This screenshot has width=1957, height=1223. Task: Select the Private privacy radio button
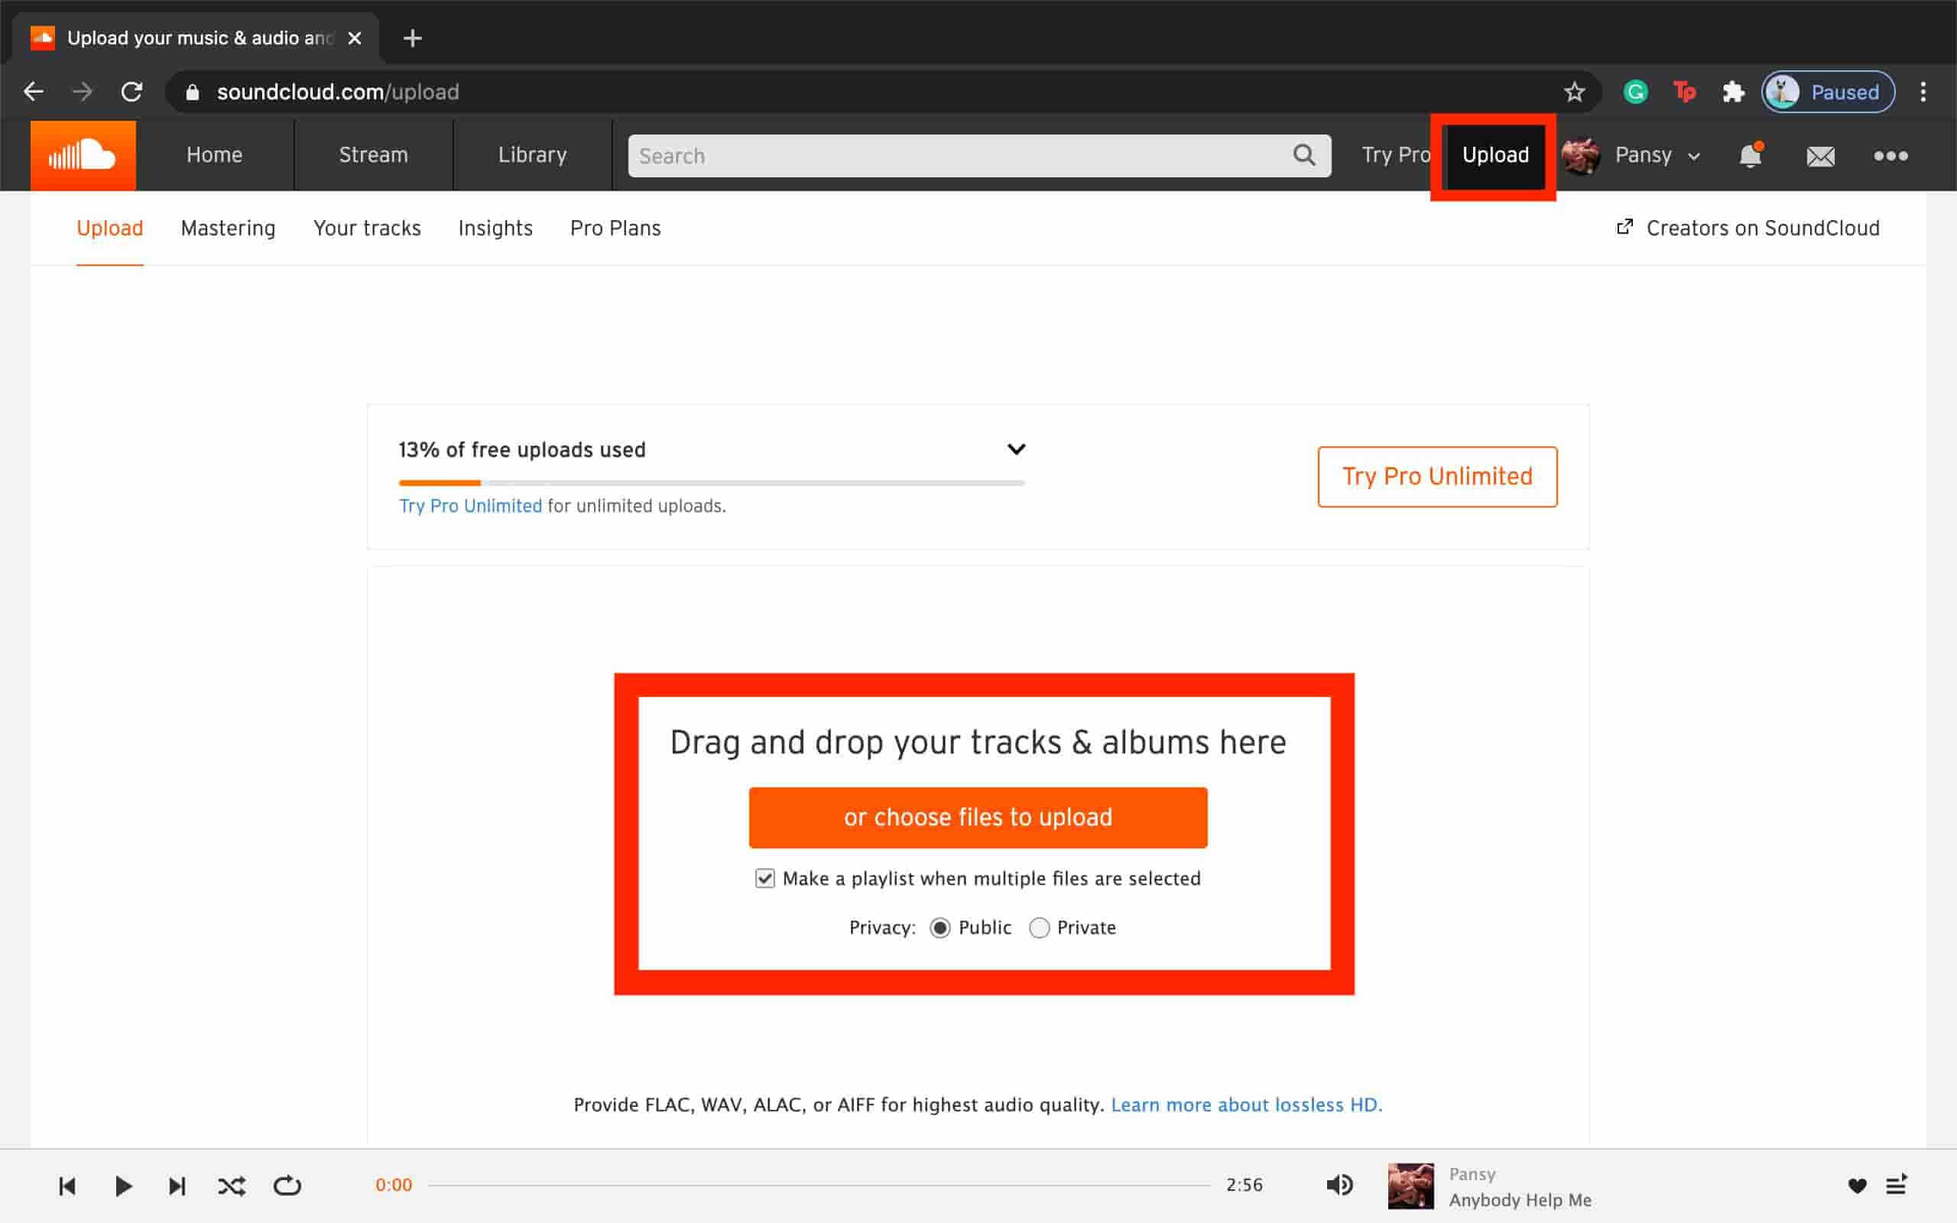1037,927
